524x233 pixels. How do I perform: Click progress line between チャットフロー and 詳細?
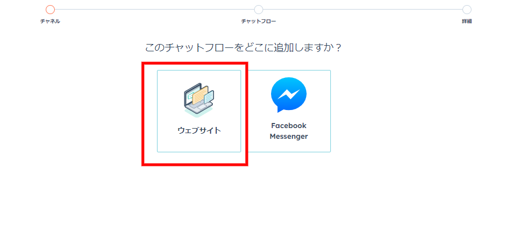[x=363, y=10]
